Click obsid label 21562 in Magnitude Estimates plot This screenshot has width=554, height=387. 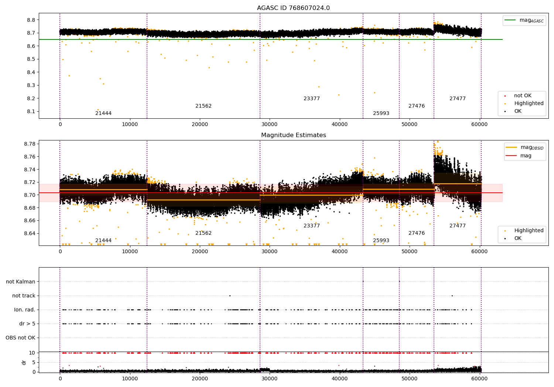click(x=204, y=233)
